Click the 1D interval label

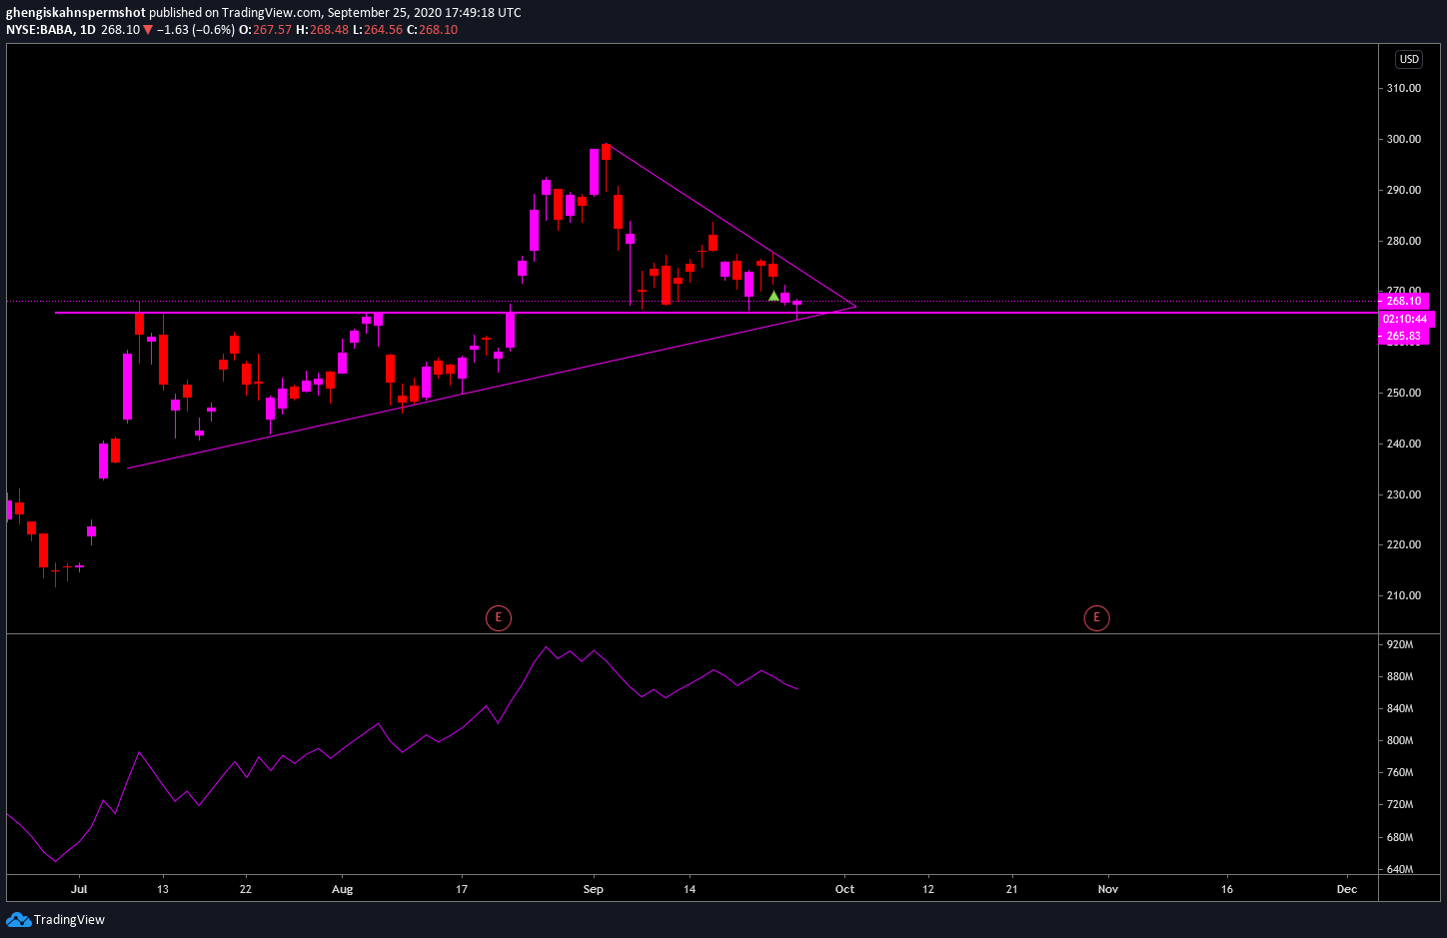pyautogui.click(x=88, y=30)
